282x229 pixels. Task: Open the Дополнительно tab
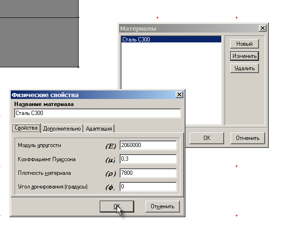[62, 129]
